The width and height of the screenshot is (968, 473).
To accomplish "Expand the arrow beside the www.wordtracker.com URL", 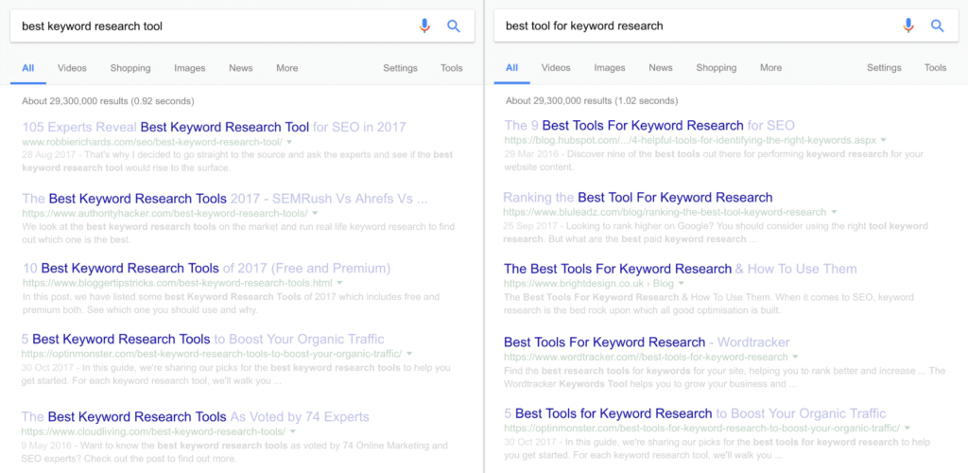I will point(796,358).
